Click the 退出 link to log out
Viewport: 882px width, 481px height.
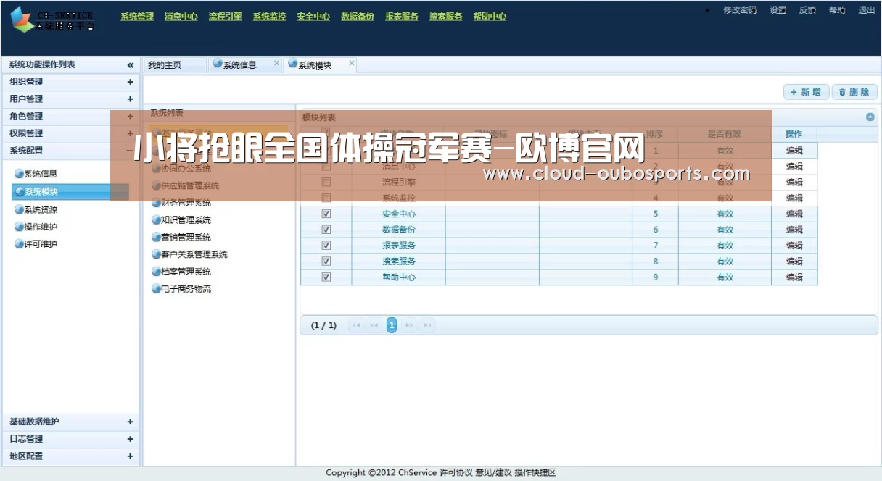[867, 10]
